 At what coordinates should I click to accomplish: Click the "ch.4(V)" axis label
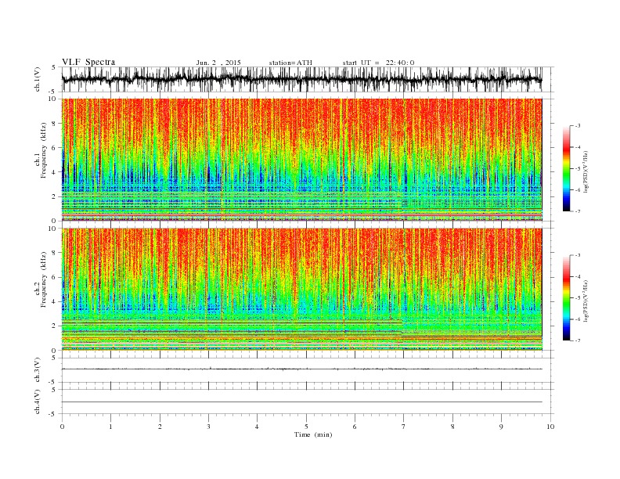(x=38, y=402)
